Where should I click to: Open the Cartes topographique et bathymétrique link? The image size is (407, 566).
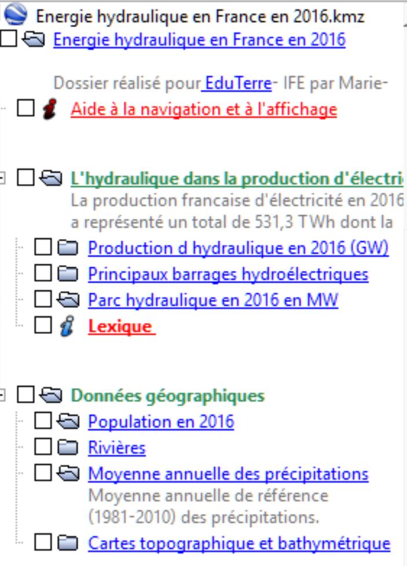point(239,543)
